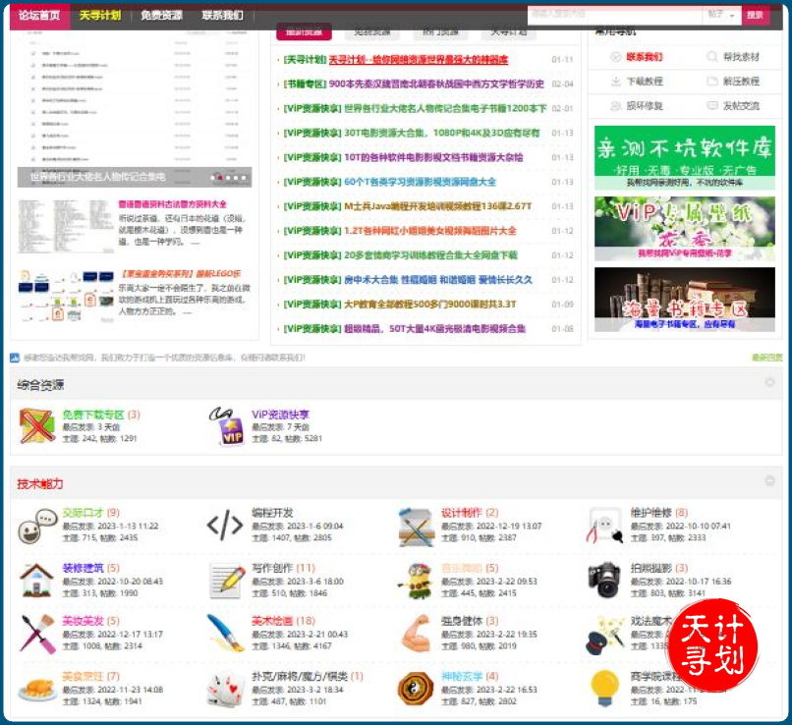Click the red 搜索 button
The image size is (792, 725).
click(755, 15)
